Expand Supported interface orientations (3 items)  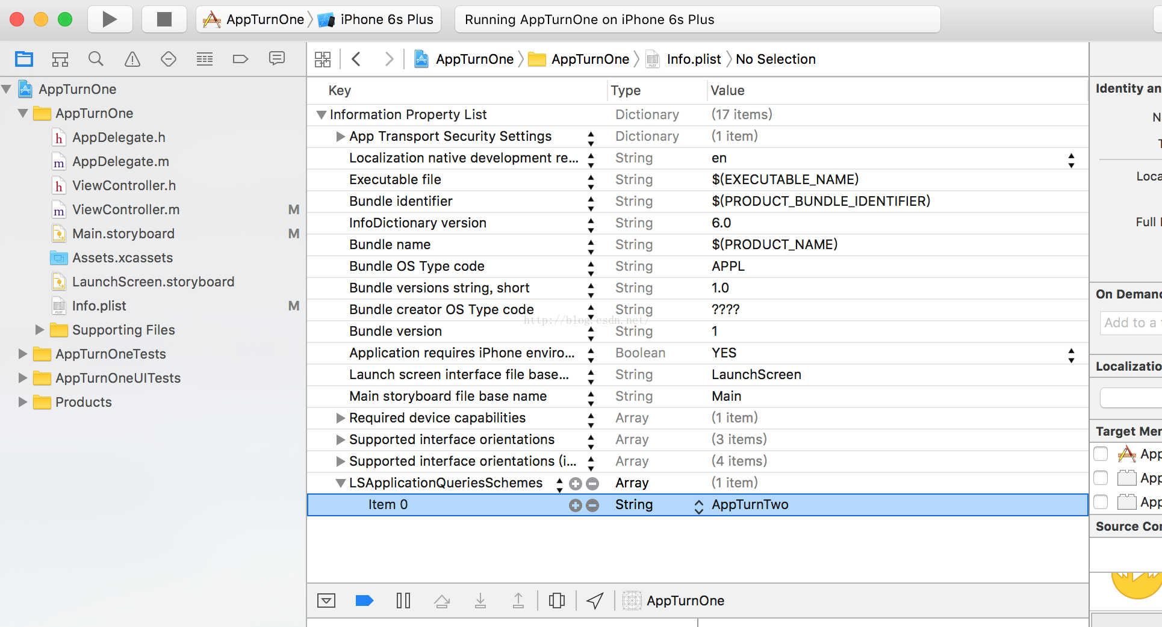340,439
